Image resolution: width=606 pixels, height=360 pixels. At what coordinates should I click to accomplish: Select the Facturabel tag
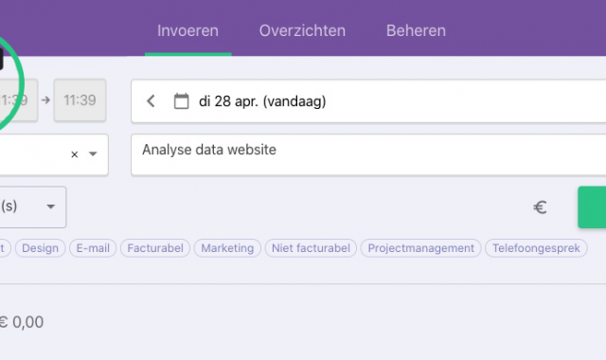coord(155,248)
